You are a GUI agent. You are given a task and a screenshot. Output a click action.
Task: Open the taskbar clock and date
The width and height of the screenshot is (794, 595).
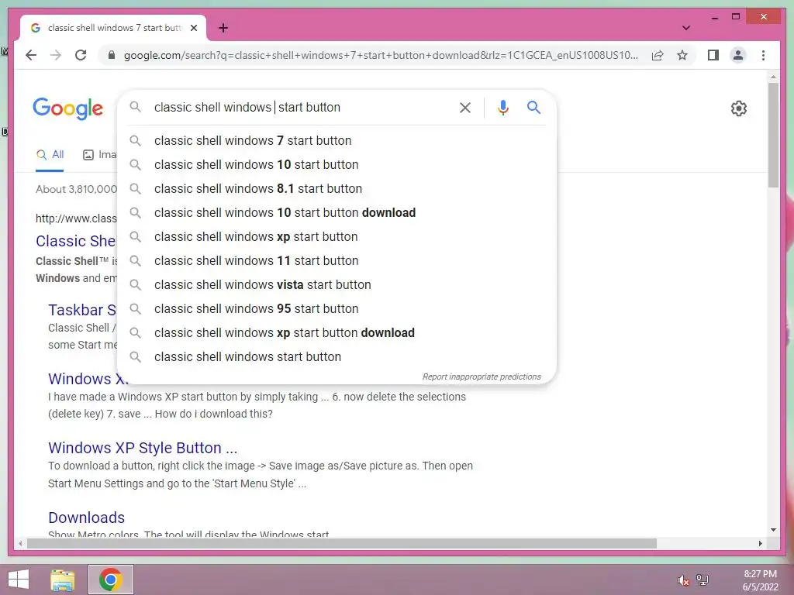click(x=760, y=580)
